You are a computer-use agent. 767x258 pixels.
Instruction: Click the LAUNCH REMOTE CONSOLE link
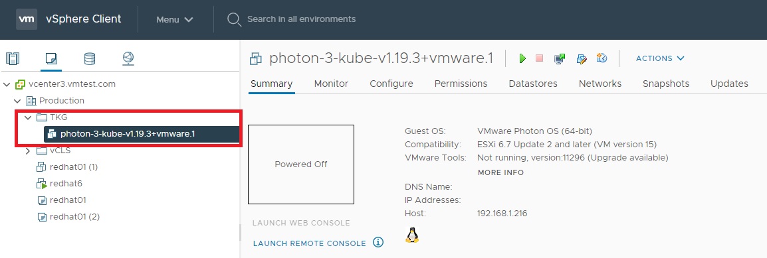[x=310, y=243]
